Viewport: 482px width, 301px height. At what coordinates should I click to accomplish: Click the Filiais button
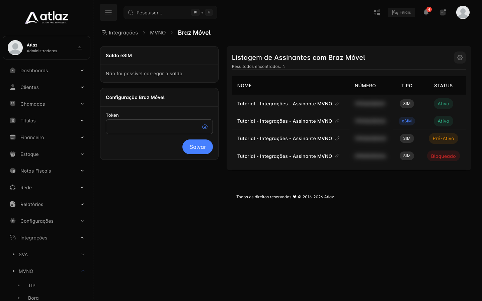point(401,12)
